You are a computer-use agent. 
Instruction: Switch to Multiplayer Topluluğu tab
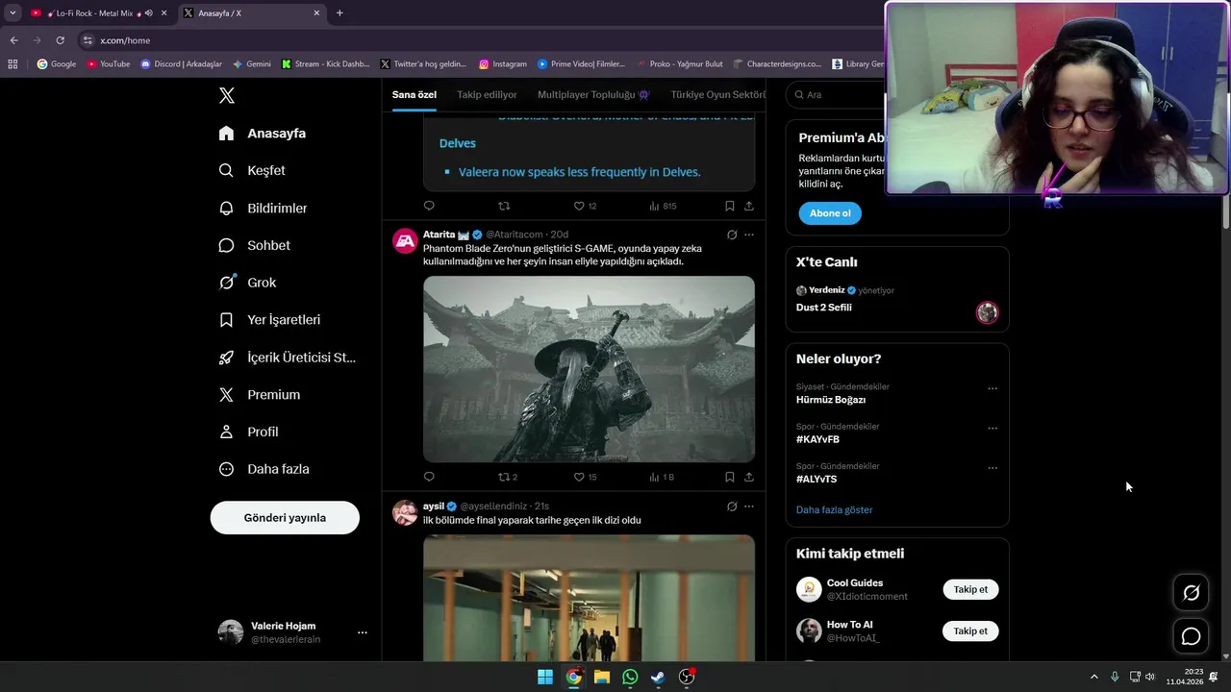[593, 94]
